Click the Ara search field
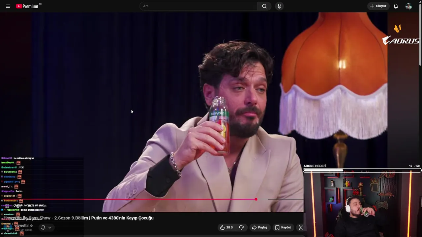422x237 pixels. (x=198, y=6)
